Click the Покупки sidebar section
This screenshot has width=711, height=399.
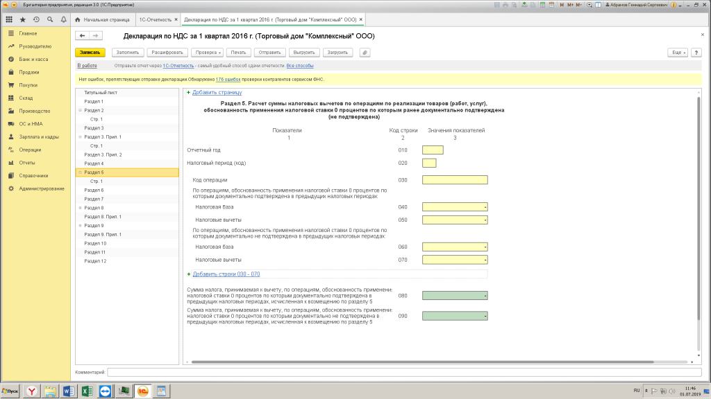pyautogui.click(x=28, y=85)
